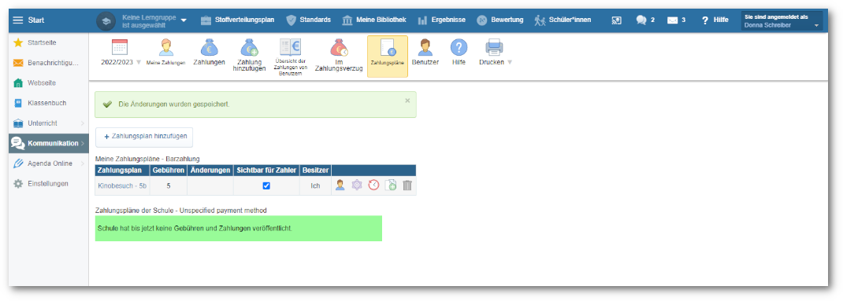Screen dimensions: 843x301
Task: Click the graduation cap learning group icon
Action: (x=106, y=21)
